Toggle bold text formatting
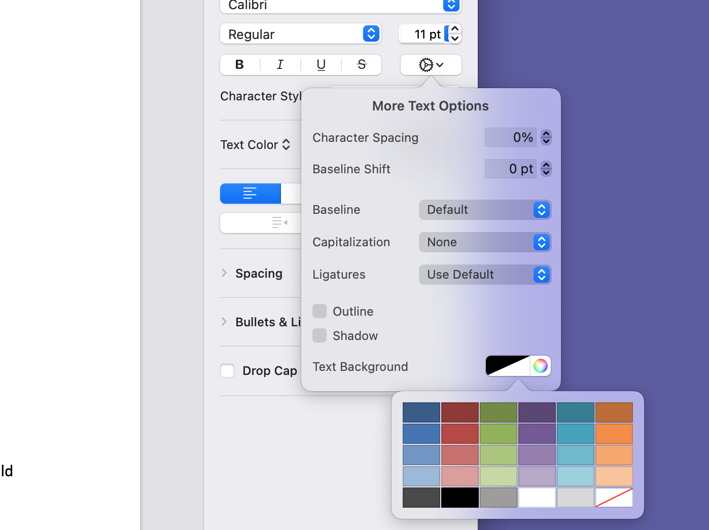 (240, 65)
